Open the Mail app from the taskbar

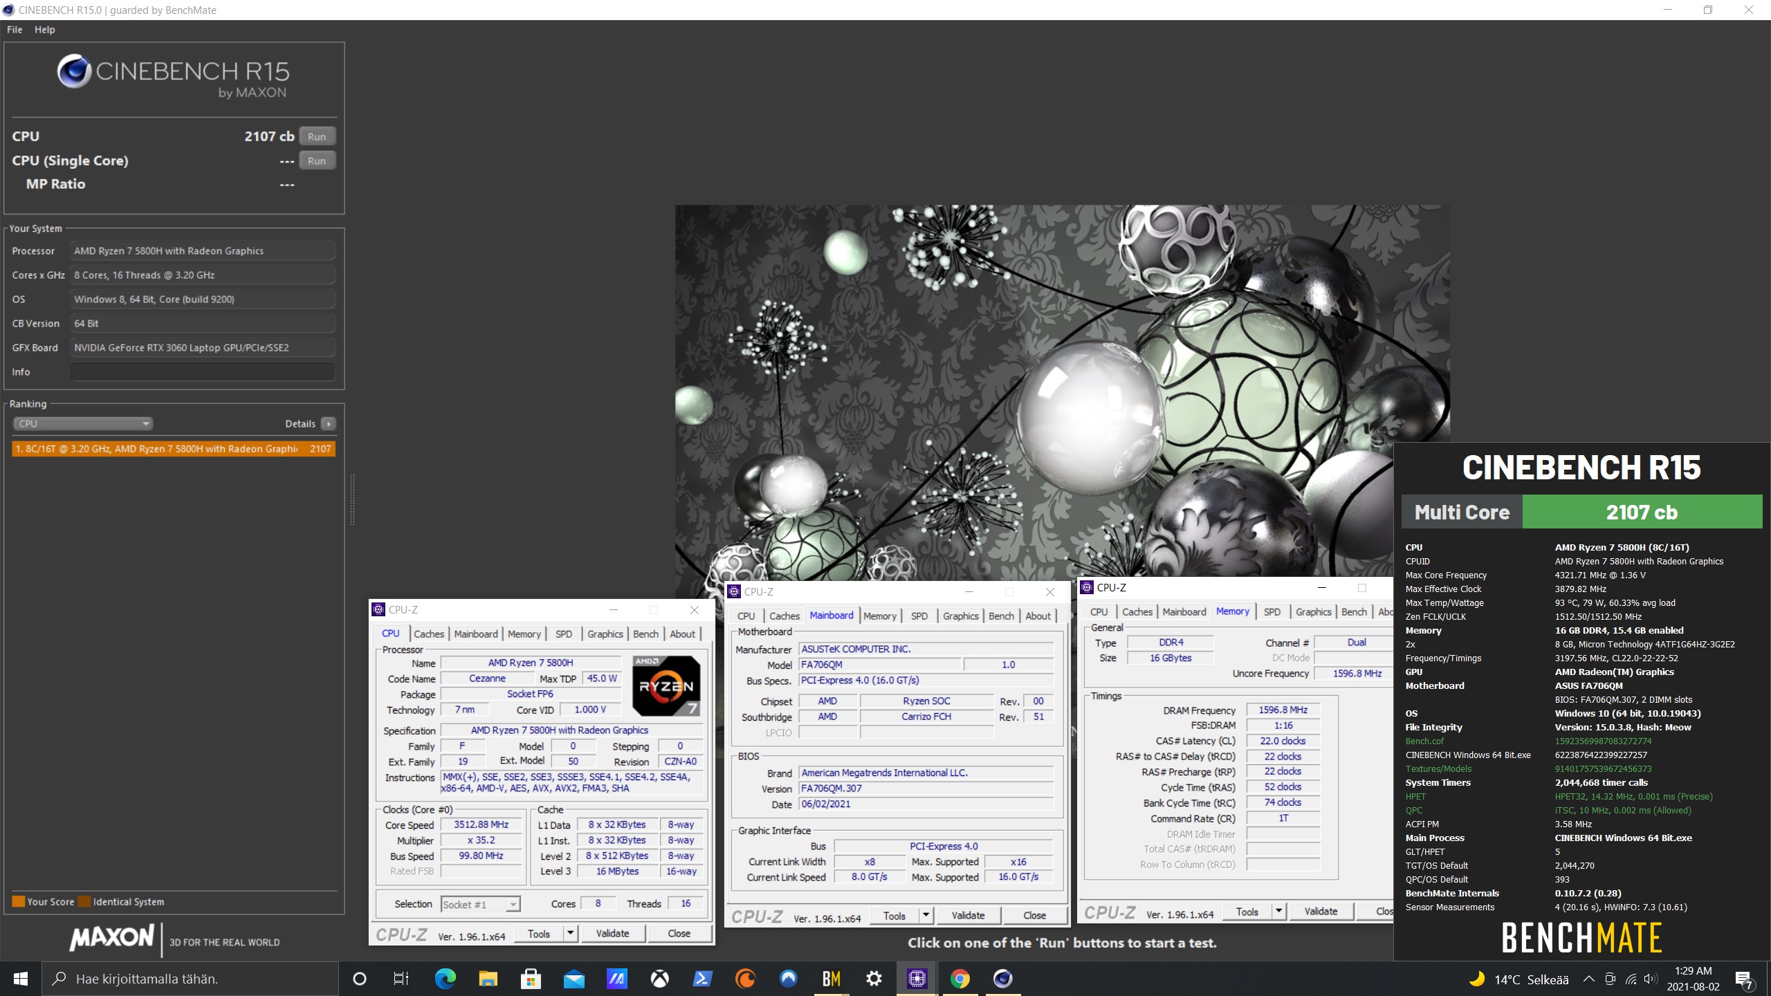573,979
